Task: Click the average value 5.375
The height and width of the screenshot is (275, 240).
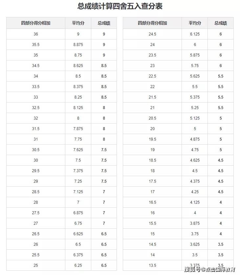Action: click(195, 97)
